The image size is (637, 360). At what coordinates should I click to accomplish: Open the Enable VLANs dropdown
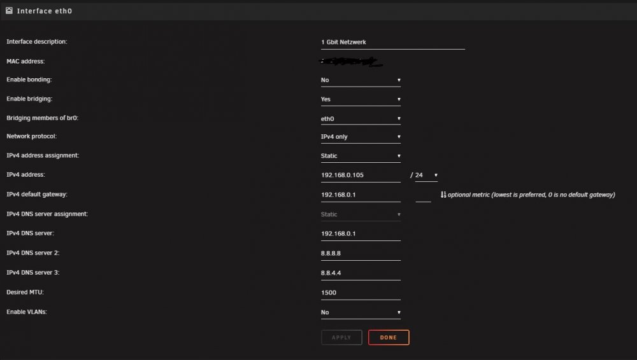[361, 312]
